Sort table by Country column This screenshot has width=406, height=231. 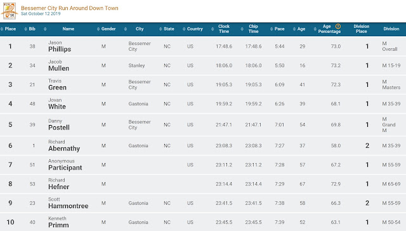(x=192, y=29)
